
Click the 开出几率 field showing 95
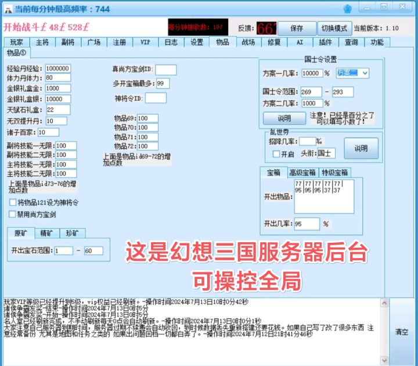coord(307,224)
